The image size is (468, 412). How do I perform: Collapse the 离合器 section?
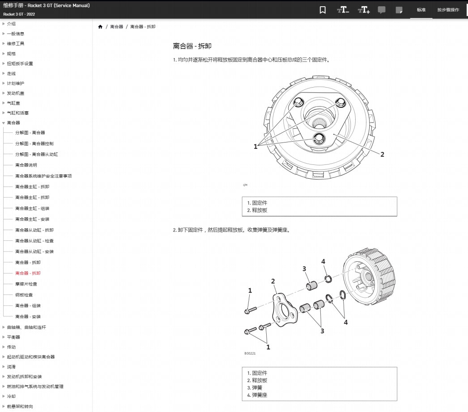(x=13, y=122)
